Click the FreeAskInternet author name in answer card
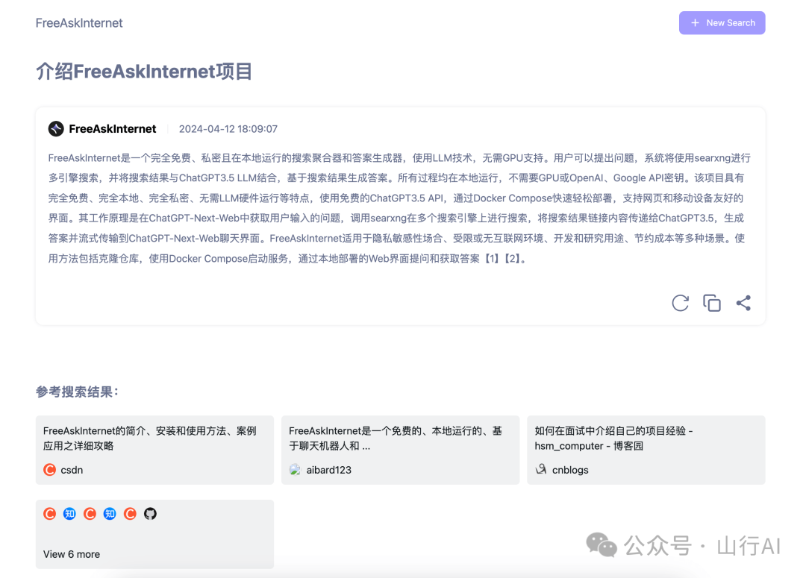806x578 pixels. (113, 129)
